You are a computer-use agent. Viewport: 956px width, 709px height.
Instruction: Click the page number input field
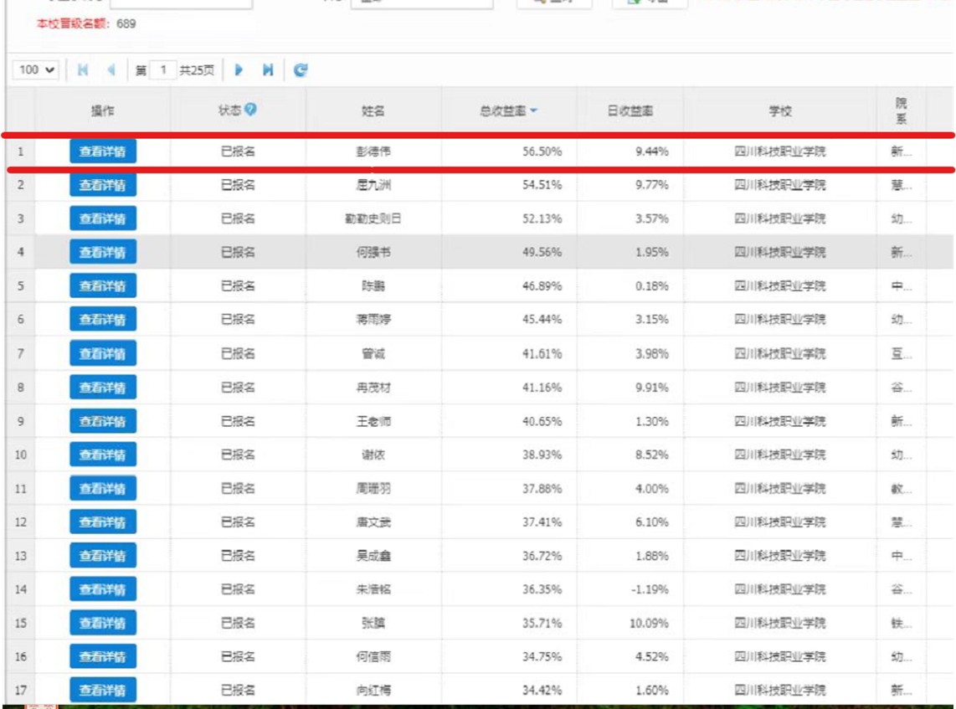click(x=162, y=70)
